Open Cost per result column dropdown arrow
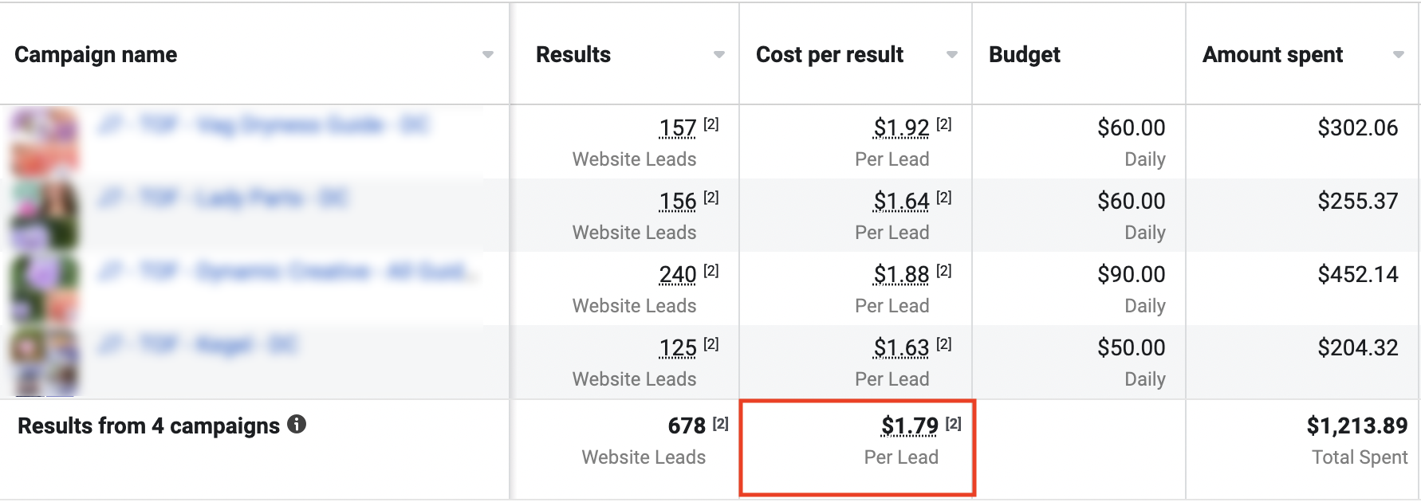The width and height of the screenshot is (1421, 502). point(951,55)
